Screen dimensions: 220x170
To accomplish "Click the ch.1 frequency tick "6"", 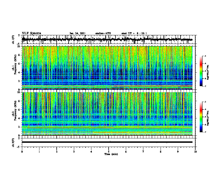I will (19, 64).
